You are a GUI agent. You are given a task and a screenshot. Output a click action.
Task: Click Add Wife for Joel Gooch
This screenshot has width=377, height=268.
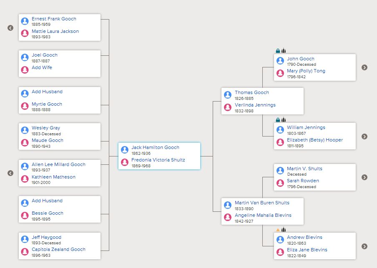click(x=42, y=67)
